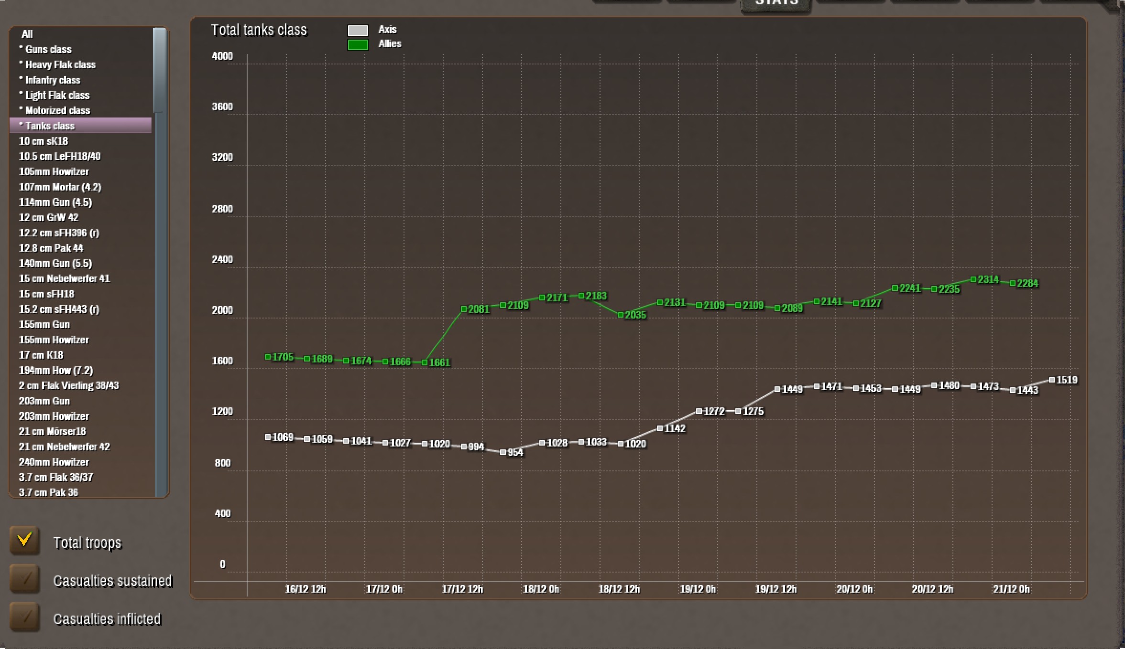Toggle Casualties sustained checkbox
This screenshot has height=649, width=1125.
tap(24, 579)
